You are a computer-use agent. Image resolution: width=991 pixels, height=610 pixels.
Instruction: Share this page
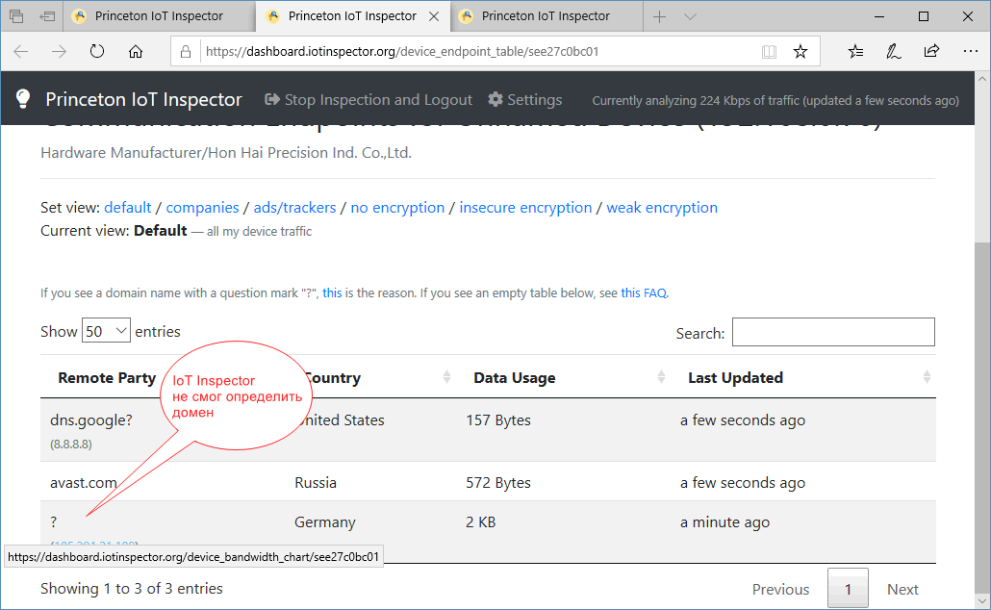(931, 51)
